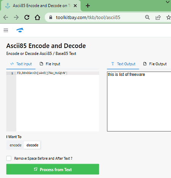Screen dimensions: 171x178
Task: Click the zoom magnifier icon in address bar
Action: (x=147, y=17)
